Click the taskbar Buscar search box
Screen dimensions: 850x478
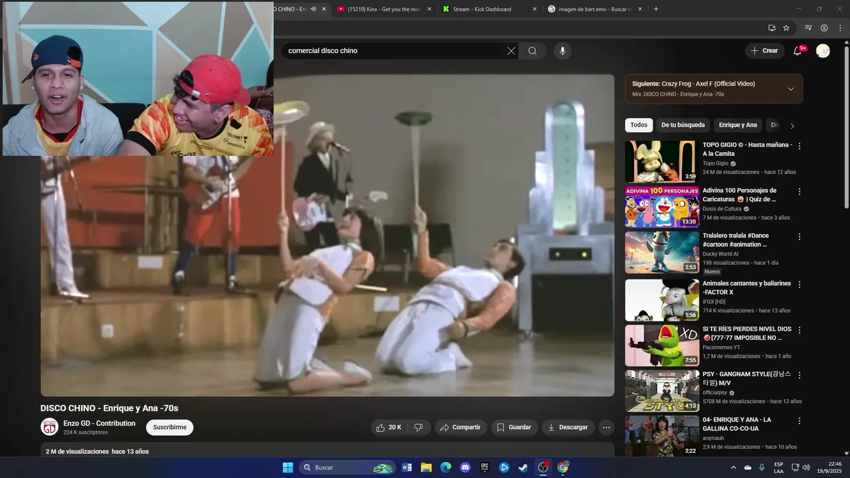tap(347, 467)
